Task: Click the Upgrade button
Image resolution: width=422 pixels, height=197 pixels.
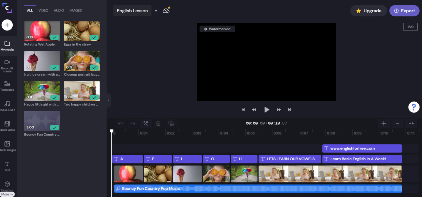Action: click(368, 11)
